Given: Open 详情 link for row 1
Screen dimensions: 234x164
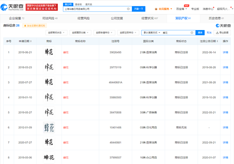Looking at the screenshot, I should click(225, 52).
